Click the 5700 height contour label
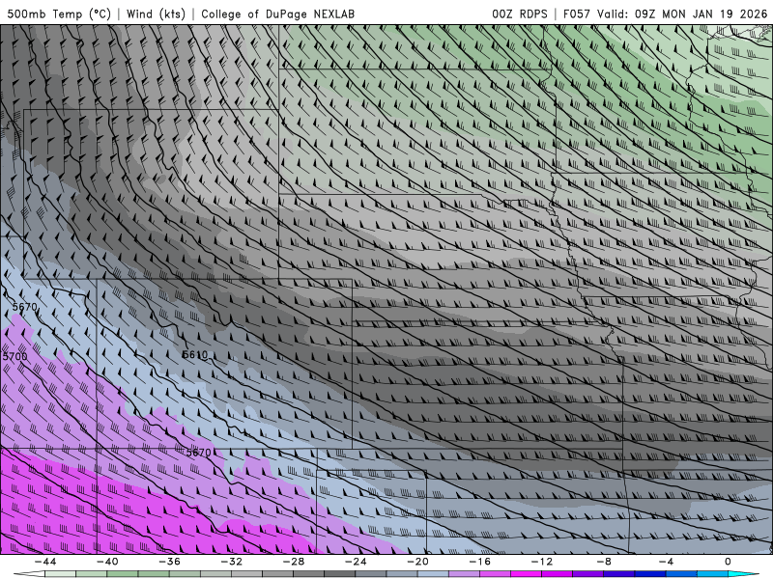The height and width of the screenshot is (579, 773). 14,356
